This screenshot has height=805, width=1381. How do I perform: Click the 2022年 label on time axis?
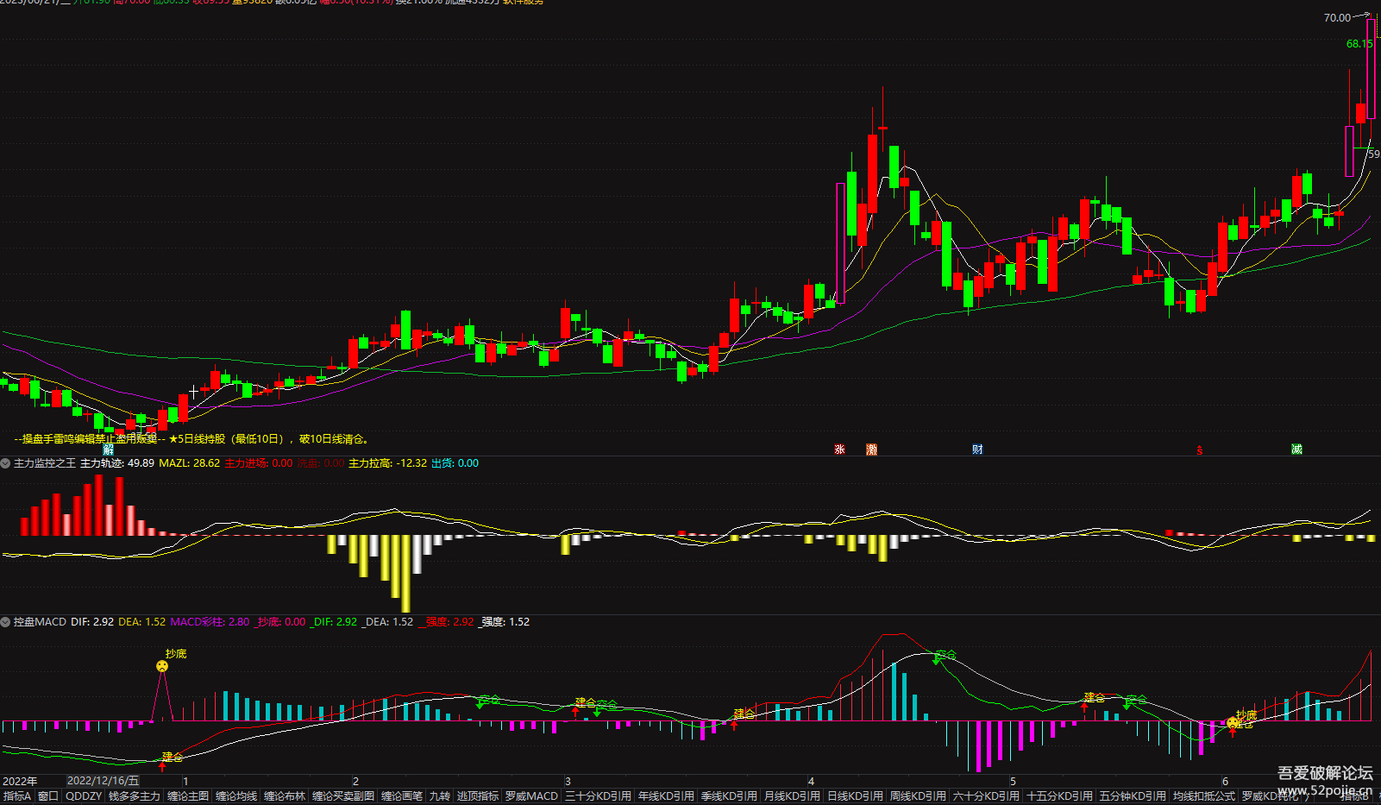pos(20,781)
